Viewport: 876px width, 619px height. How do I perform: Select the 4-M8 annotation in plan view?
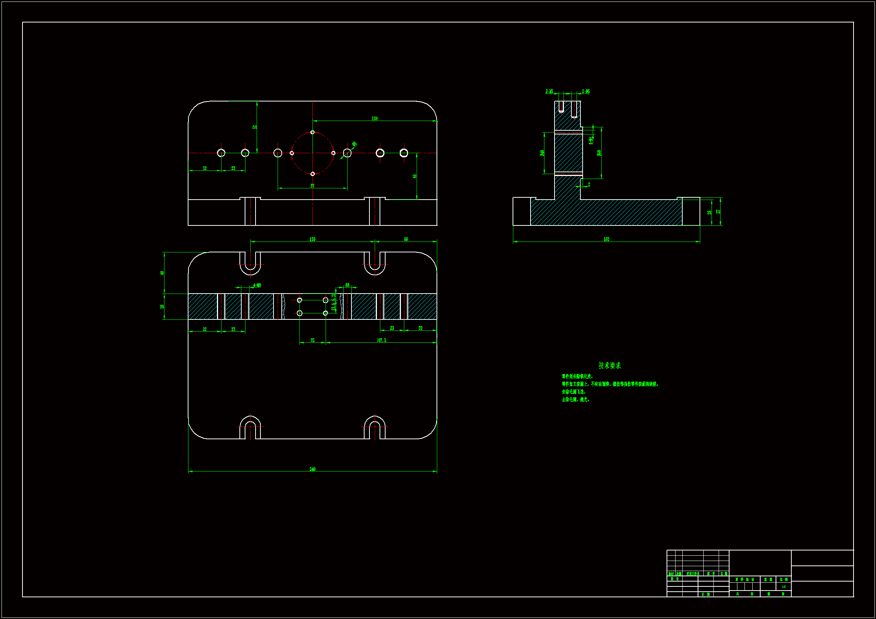pos(257,285)
